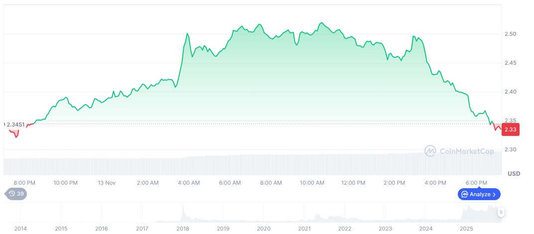
Task: Select 2014 on the year timeline
Action: coord(20,228)
